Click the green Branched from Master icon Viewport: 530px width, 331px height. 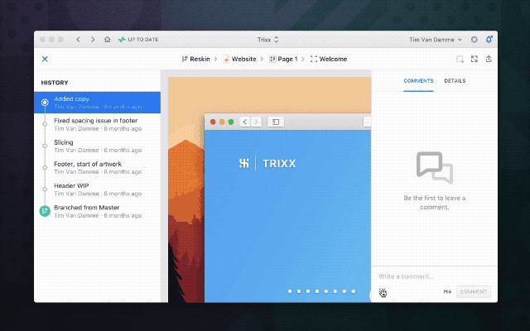[45, 211]
